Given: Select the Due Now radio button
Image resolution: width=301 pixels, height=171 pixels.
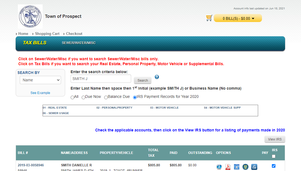Looking at the screenshot, I should (x=84, y=97).
